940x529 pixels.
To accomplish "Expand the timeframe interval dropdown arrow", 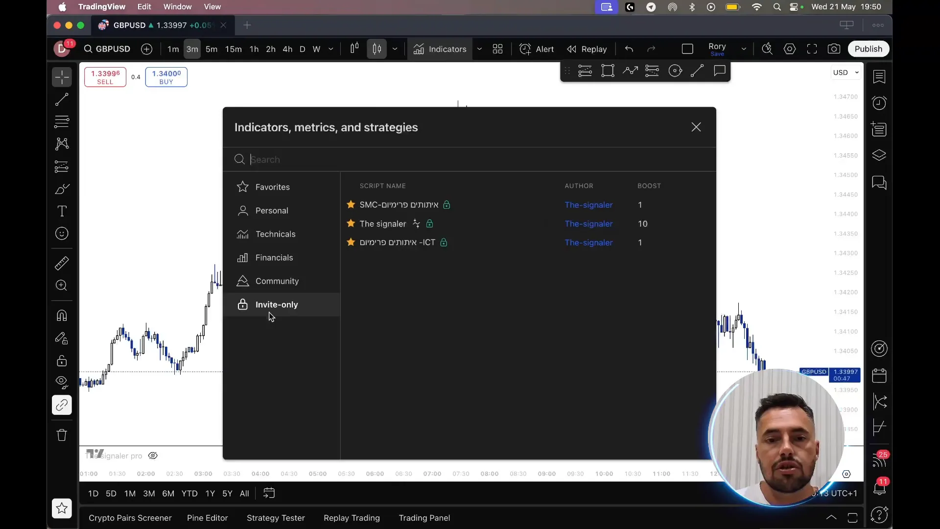I will (331, 49).
